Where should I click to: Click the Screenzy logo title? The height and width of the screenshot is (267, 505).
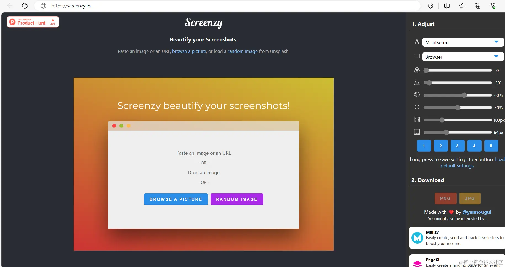point(204,23)
